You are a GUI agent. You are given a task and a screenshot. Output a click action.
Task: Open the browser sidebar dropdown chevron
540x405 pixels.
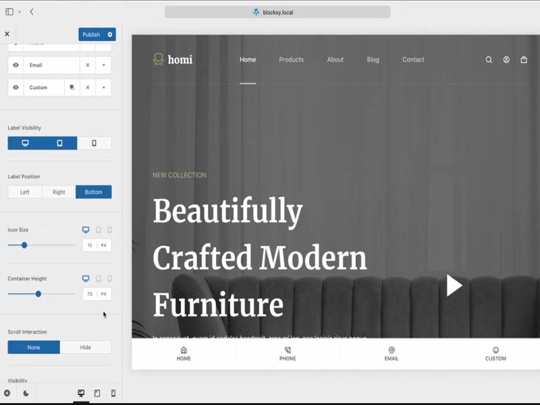tap(19, 12)
